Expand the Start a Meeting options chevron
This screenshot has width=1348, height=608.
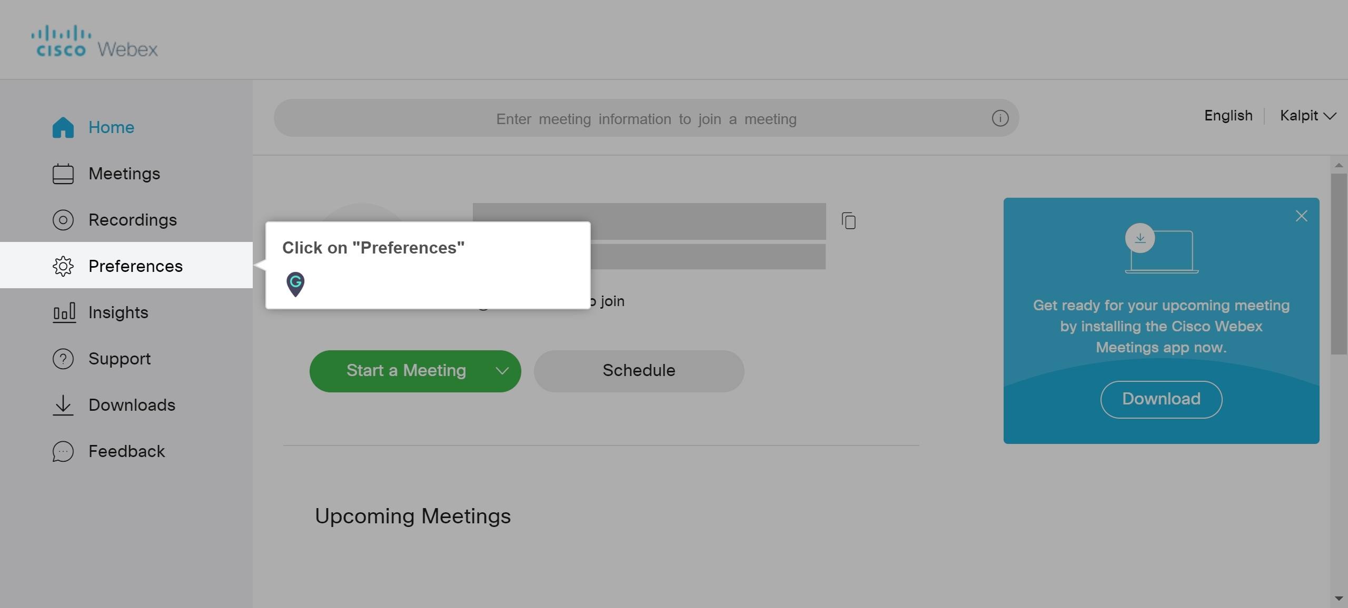501,371
